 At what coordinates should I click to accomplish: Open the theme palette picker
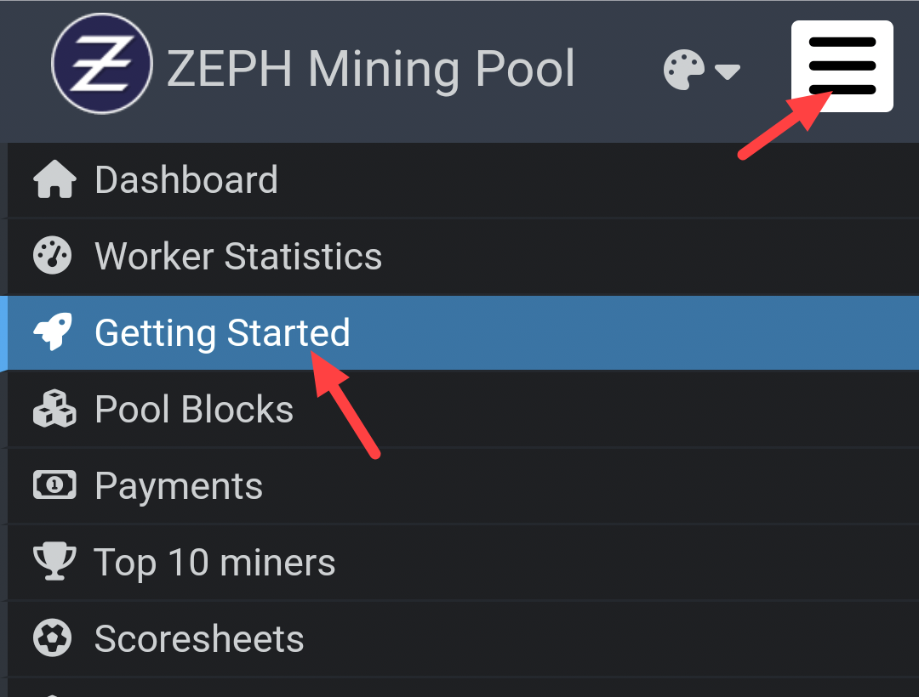click(683, 70)
